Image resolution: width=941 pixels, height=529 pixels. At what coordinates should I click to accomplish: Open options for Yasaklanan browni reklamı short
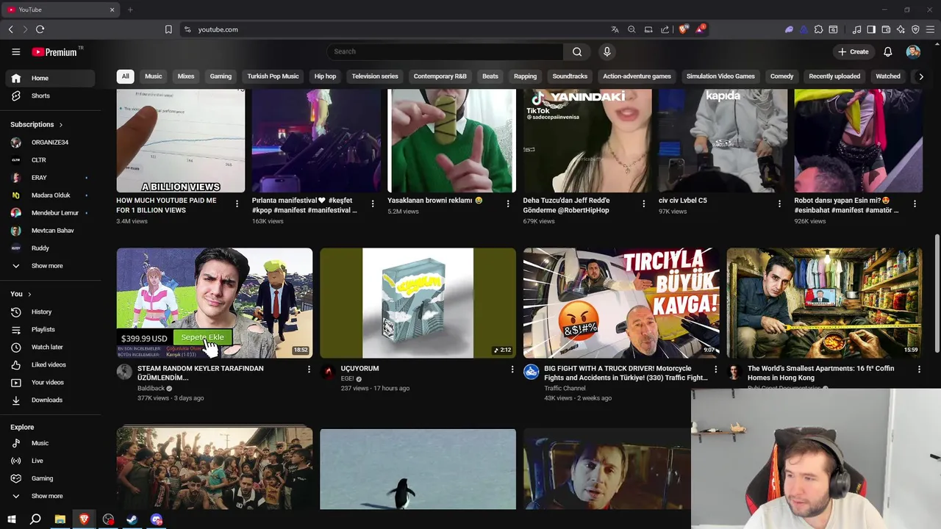(508, 204)
